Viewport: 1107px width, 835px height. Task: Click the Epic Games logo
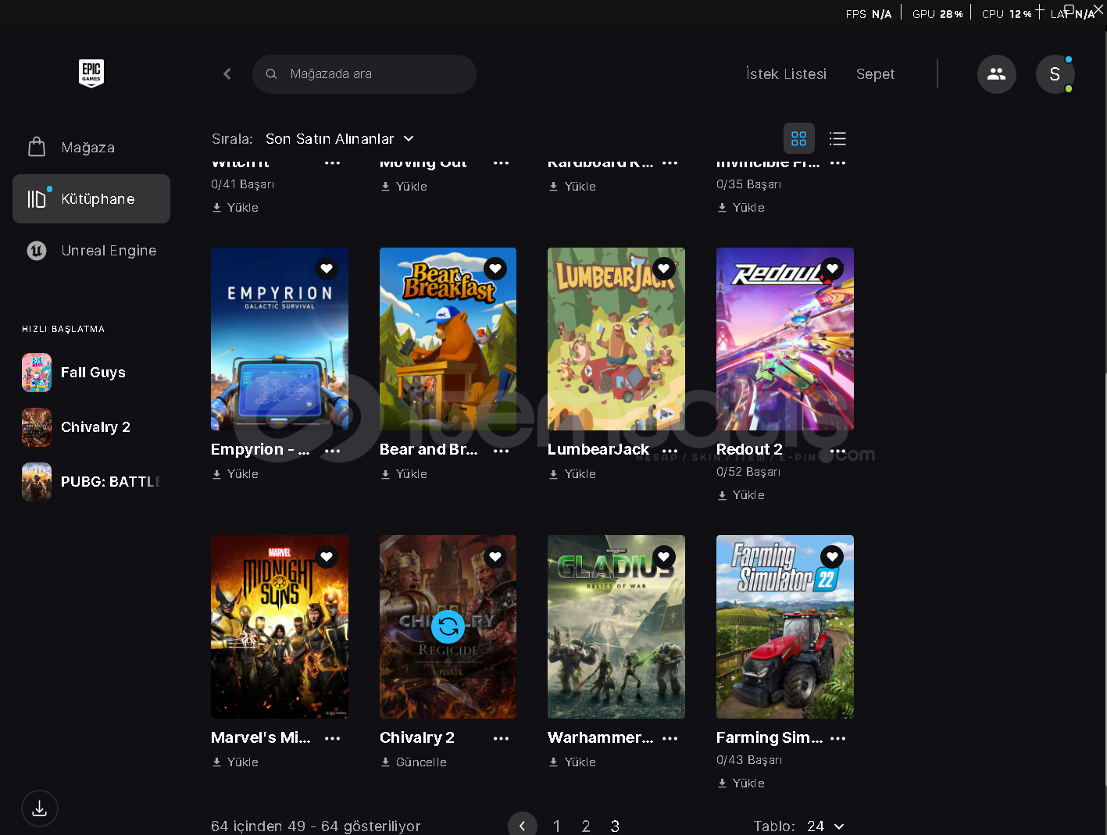[x=91, y=73]
